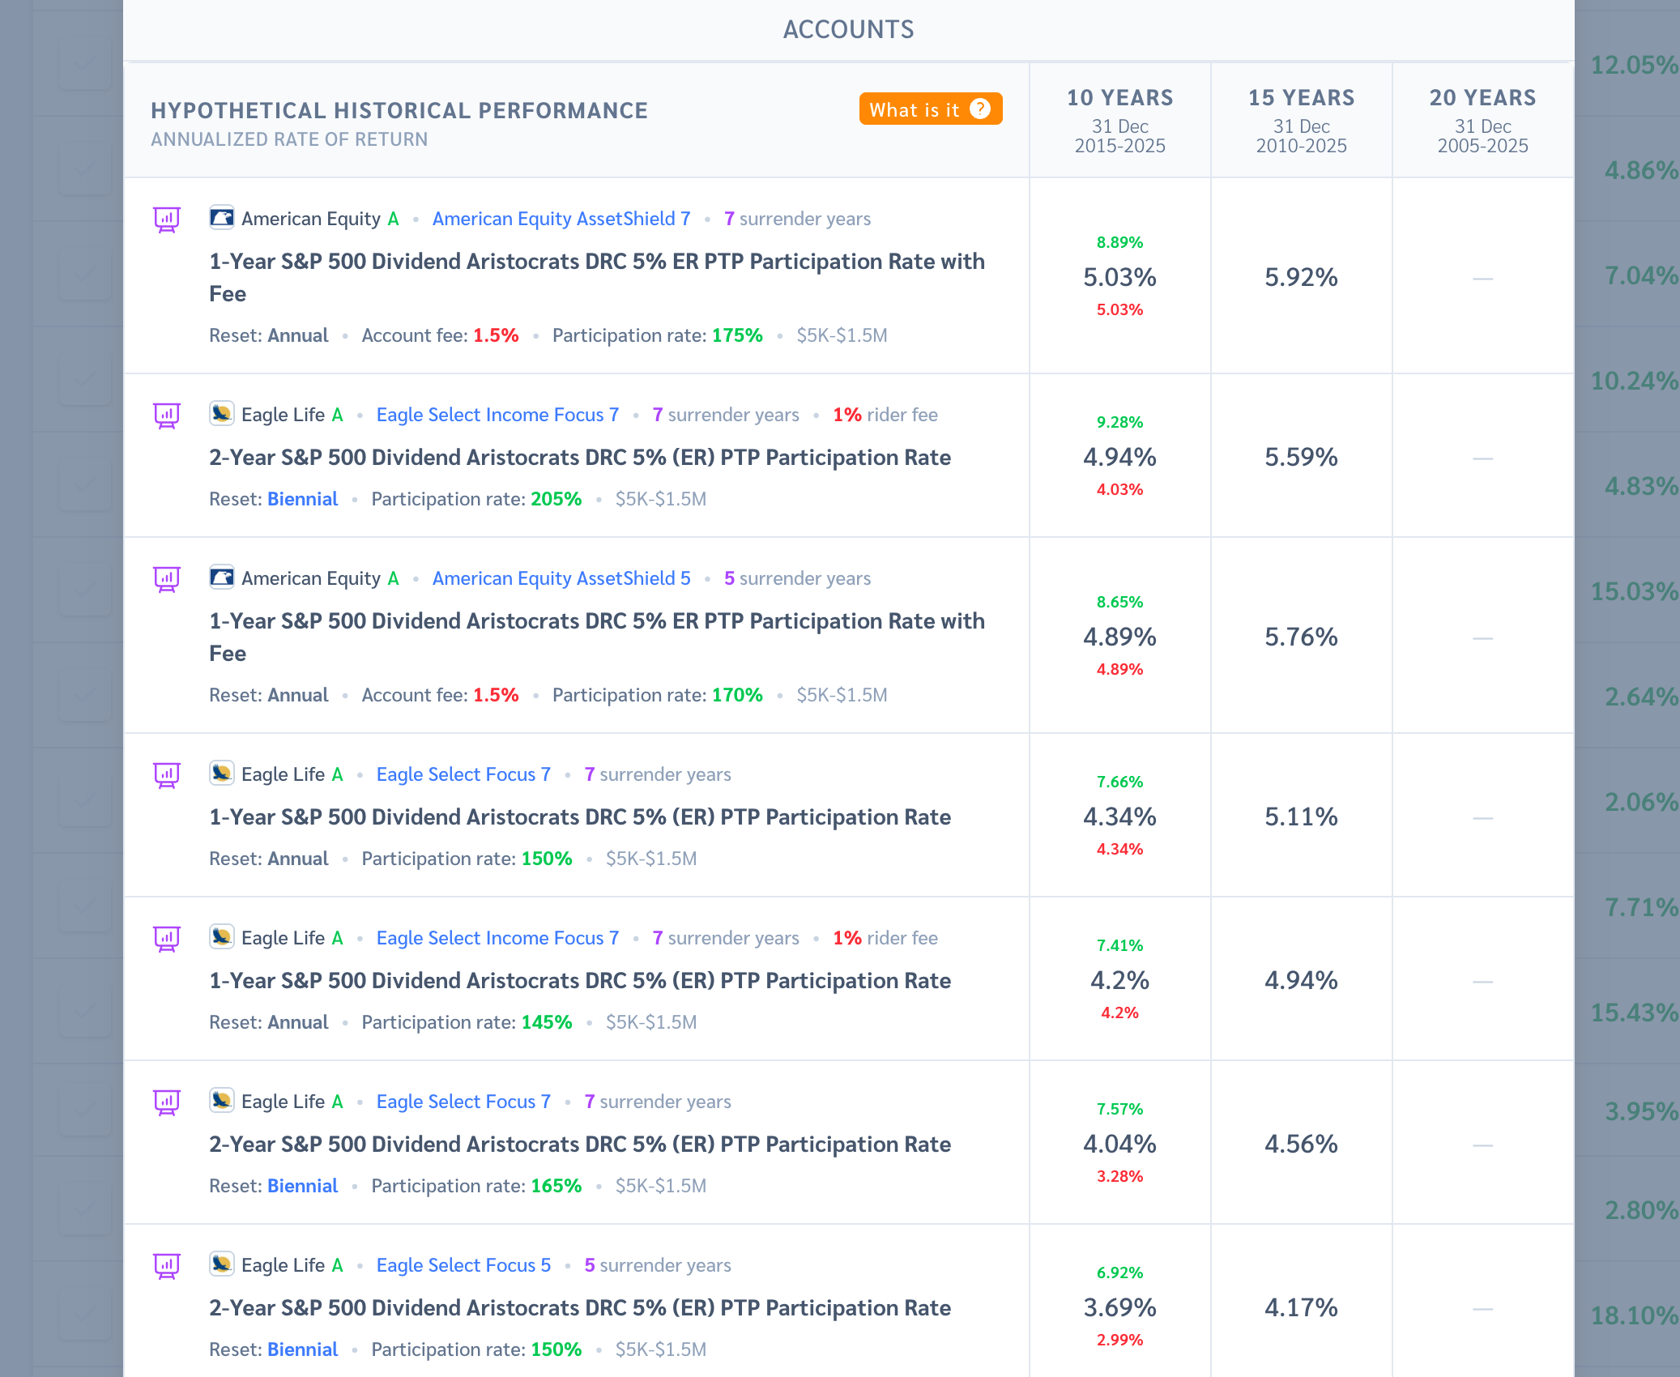The image size is (1680, 1377).
Task: Click the Eagle Life logo in the 145% participation row
Action: click(222, 937)
